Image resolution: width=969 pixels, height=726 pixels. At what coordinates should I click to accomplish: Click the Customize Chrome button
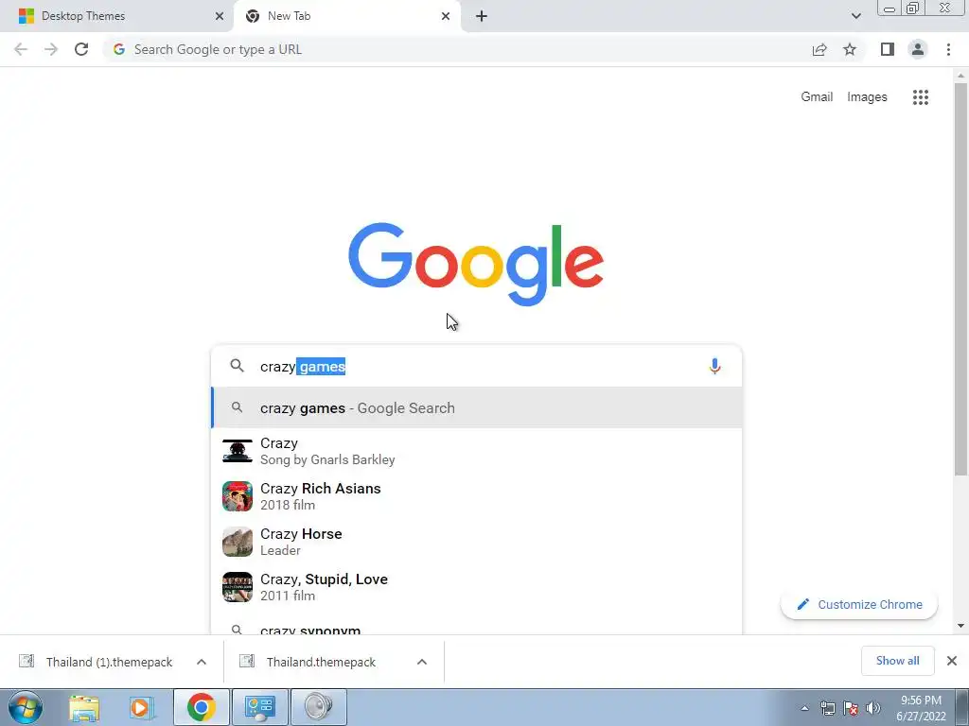coord(859,604)
